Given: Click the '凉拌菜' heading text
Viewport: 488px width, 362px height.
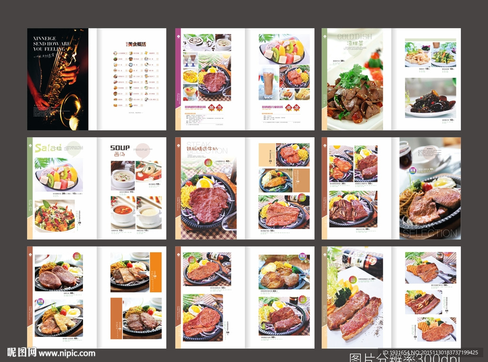Looking at the screenshot, I should coord(355,43).
